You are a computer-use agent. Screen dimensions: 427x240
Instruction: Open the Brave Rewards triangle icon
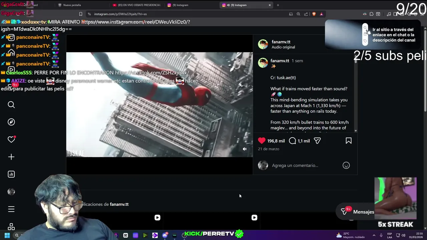[x=321, y=14]
